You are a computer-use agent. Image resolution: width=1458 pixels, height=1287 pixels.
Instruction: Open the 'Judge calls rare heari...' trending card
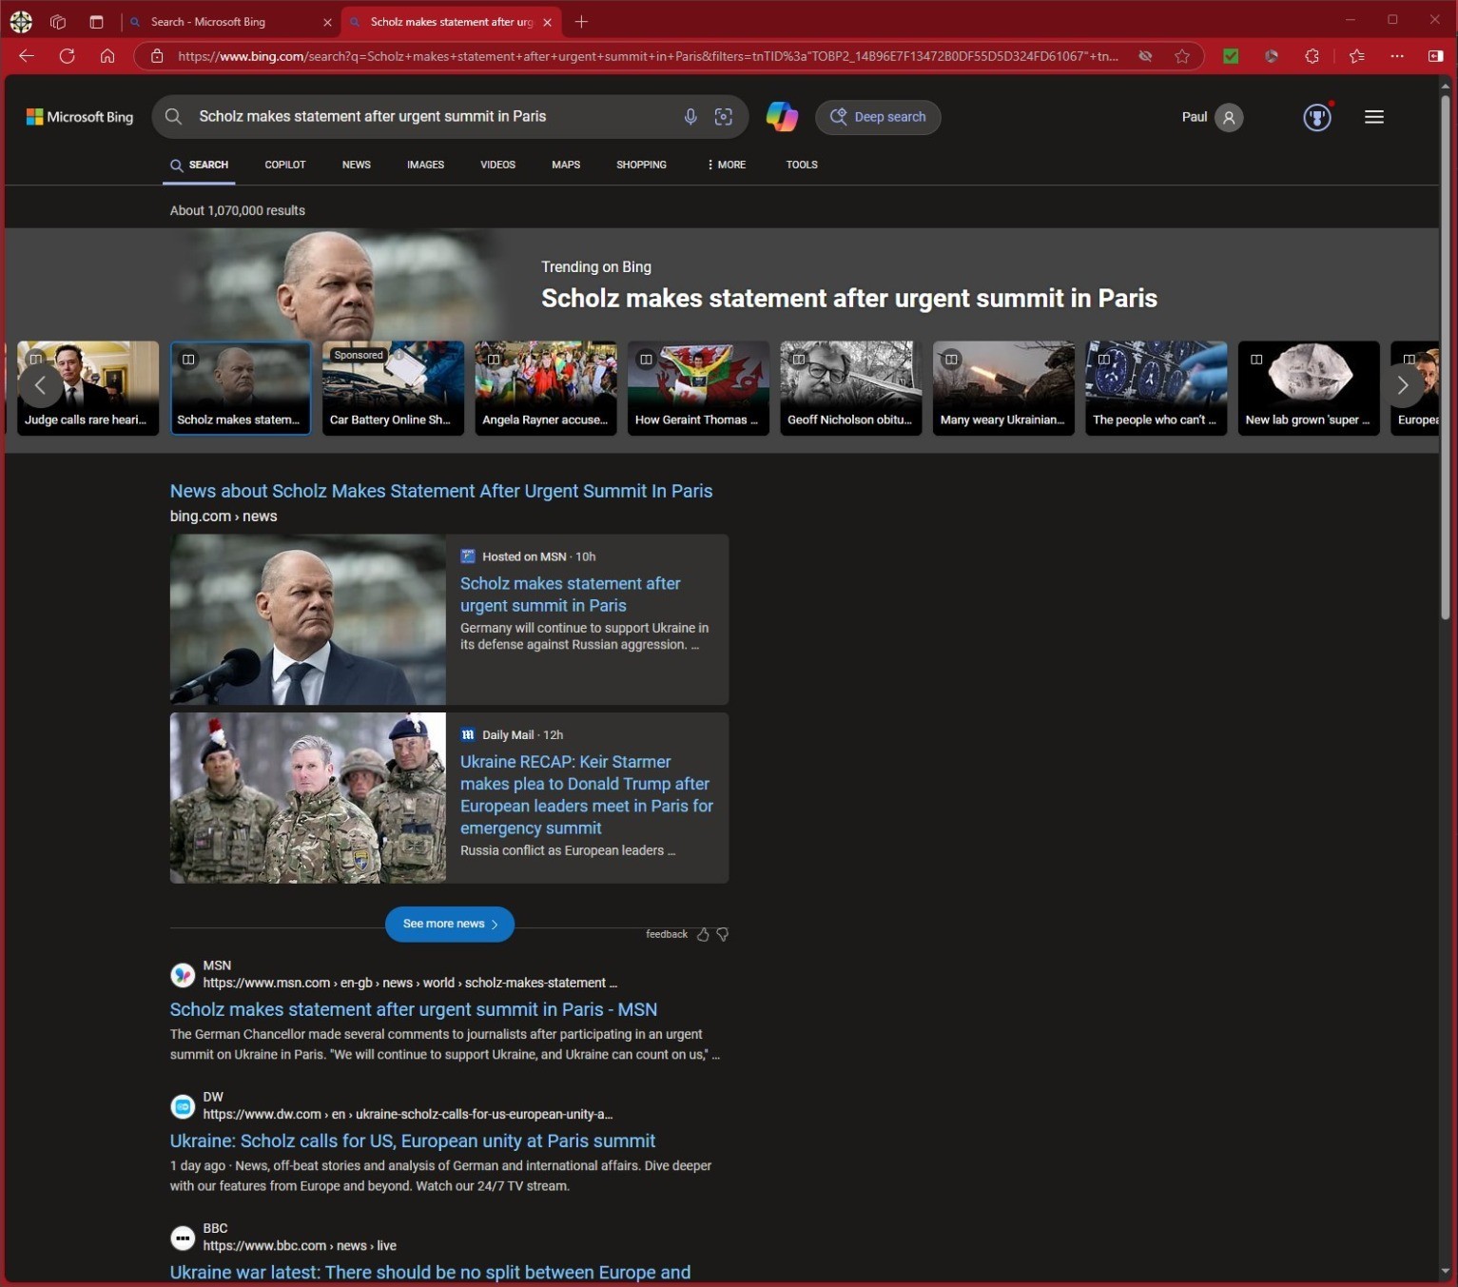(88, 388)
